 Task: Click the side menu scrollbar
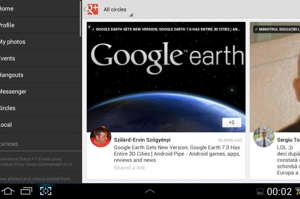click(x=81, y=19)
